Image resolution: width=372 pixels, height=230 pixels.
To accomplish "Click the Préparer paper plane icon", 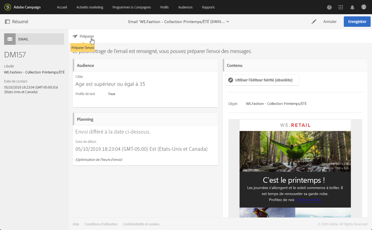I will pyautogui.click(x=75, y=36).
